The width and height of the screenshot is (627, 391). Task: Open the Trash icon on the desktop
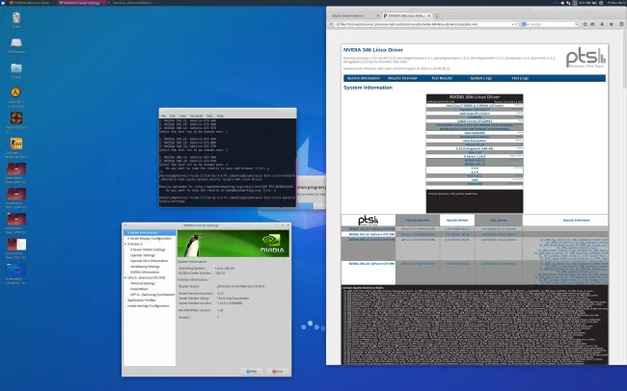[16, 18]
